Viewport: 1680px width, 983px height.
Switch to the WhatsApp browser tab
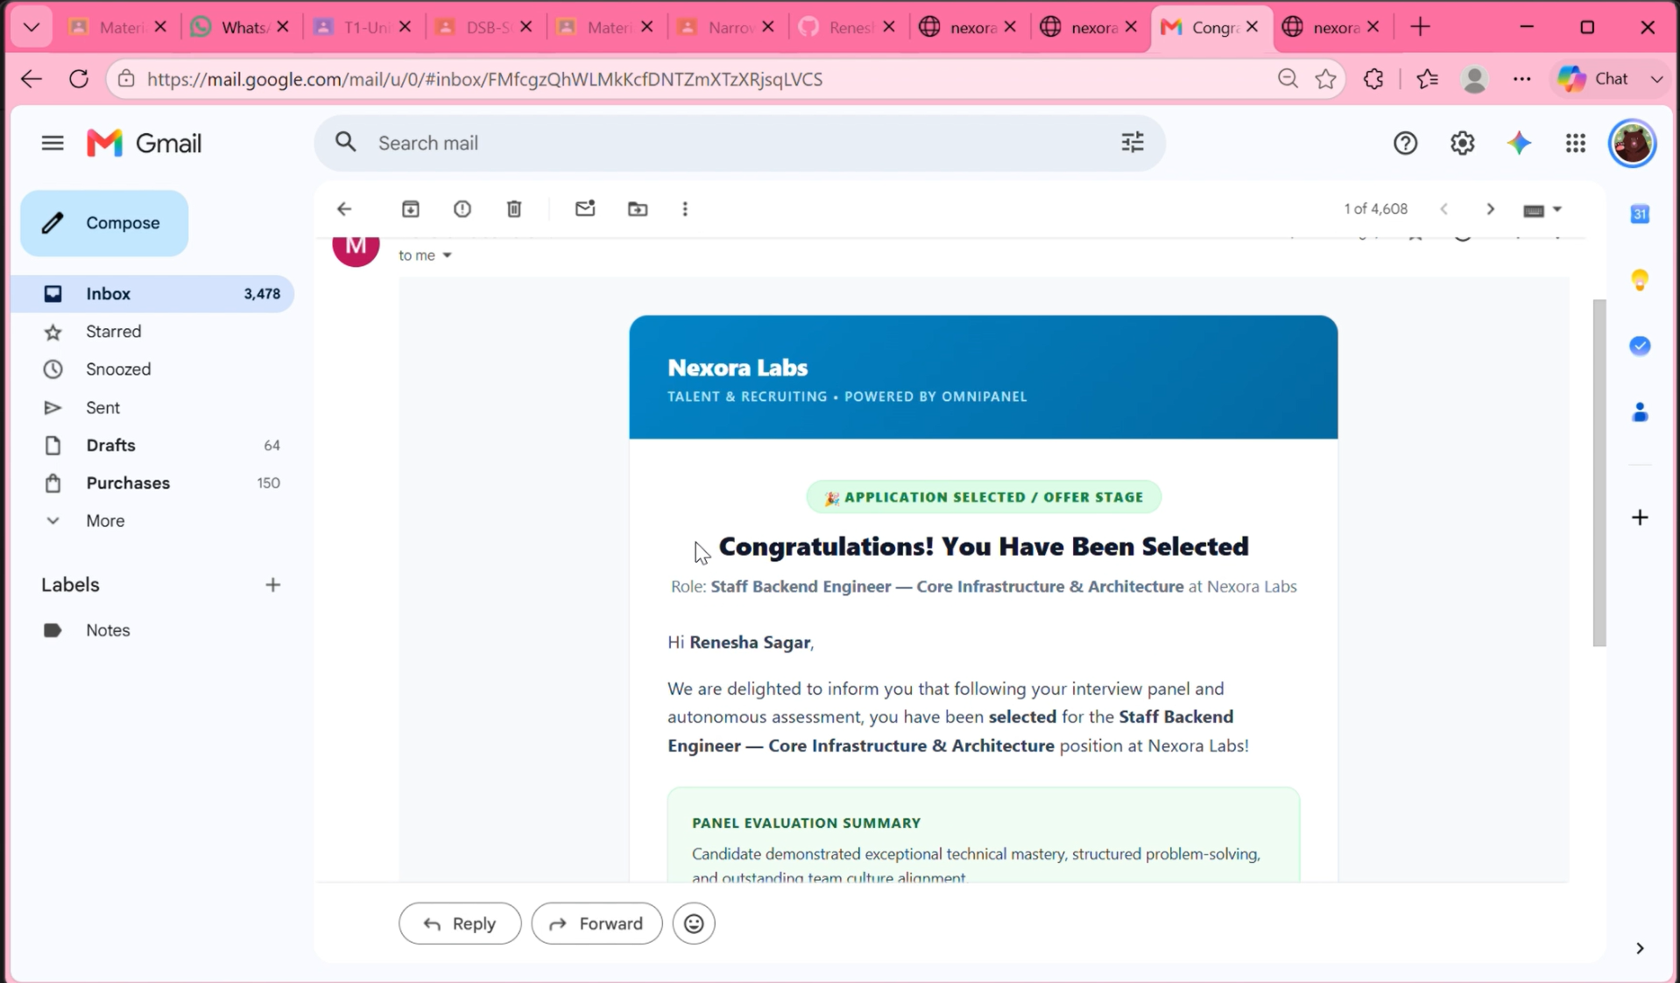240,27
